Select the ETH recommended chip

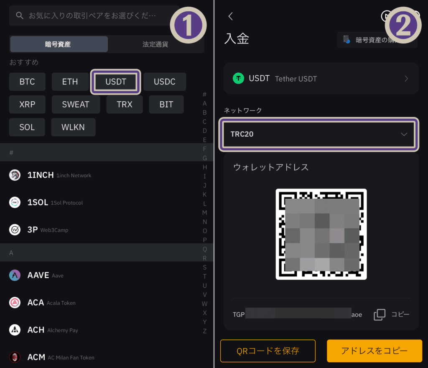click(x=70, y=82)
